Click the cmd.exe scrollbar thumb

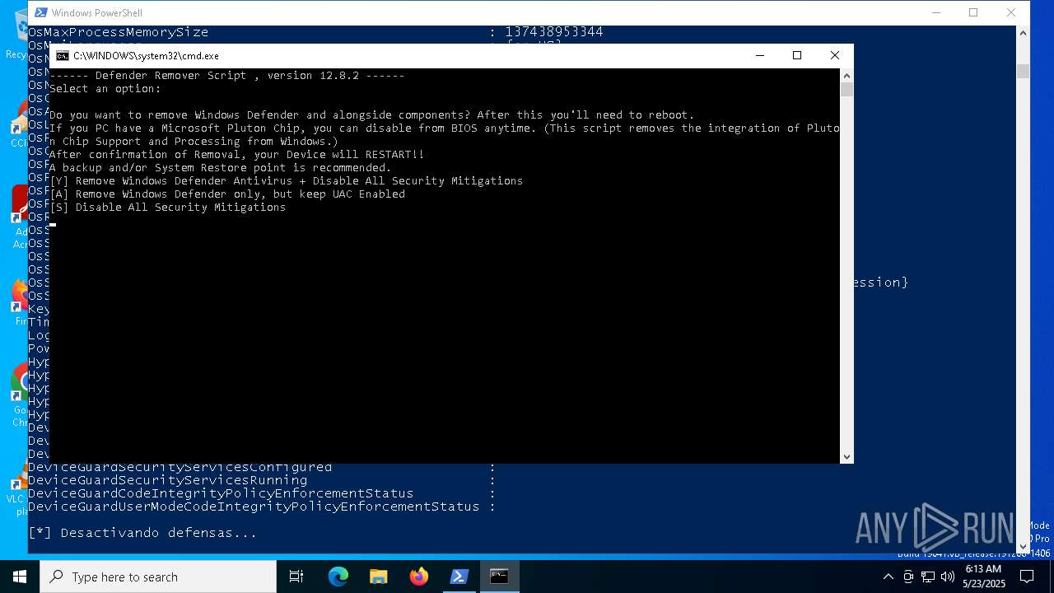846,90
